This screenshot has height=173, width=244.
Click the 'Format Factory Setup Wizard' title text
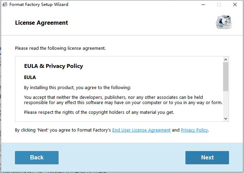[x=39, y=5]
